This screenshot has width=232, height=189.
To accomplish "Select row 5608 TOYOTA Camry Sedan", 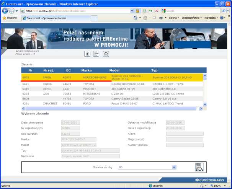I will pos(112,99).
